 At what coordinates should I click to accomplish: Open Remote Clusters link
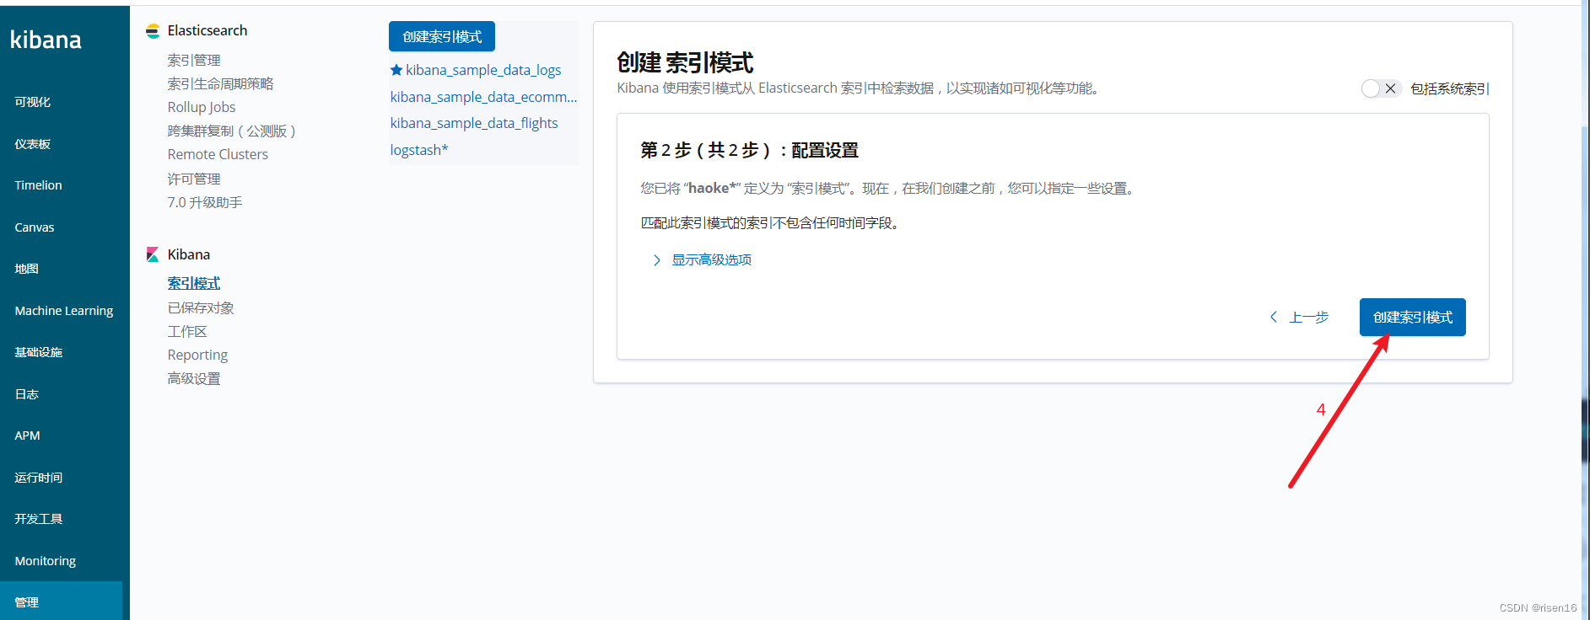[218, 154]
